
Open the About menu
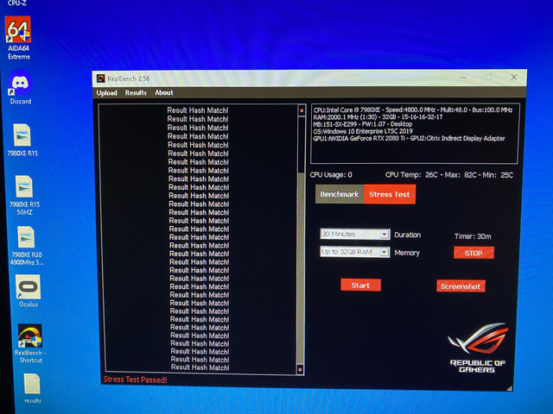click(x=164, y=92)
